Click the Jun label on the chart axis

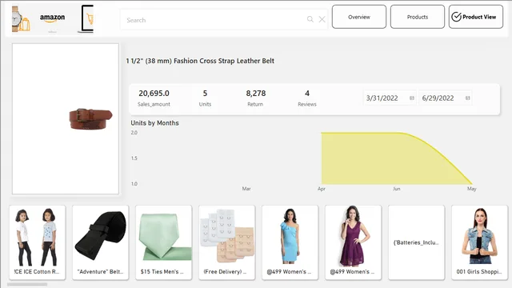point(397,189)
